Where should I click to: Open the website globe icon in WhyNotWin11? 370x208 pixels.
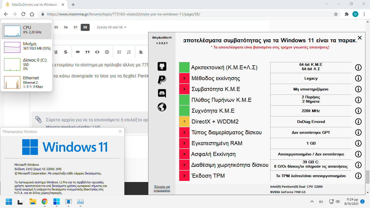point(162,107)
